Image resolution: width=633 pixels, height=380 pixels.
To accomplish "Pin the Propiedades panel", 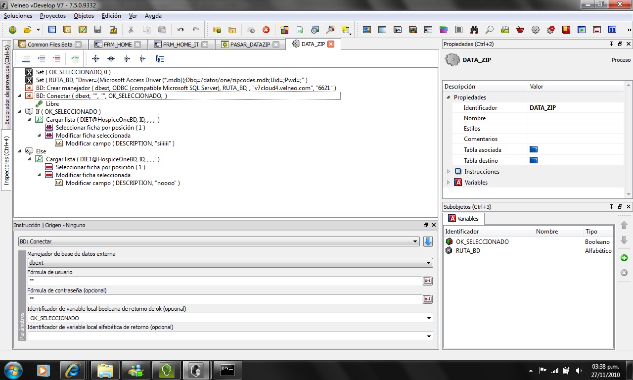I will (x=612, y=44).
